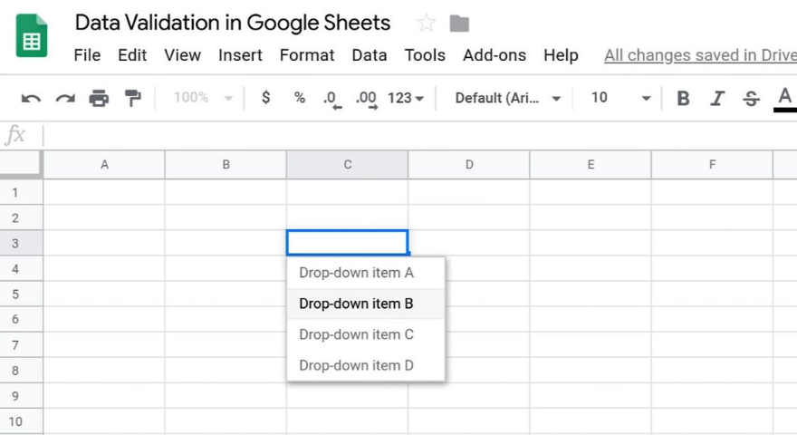This screenshot has height=435, width=797.
Task: Select the paint format roller icon
Action: tap(133, 98)
